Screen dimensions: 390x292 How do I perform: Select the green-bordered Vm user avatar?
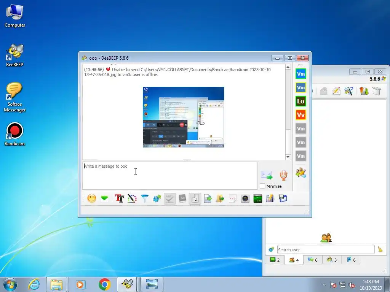[301, 74]
